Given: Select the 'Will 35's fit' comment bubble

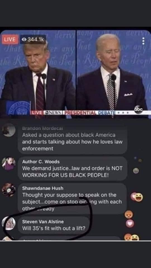Looking at the screenshot, I should click(x=54, y=225).
